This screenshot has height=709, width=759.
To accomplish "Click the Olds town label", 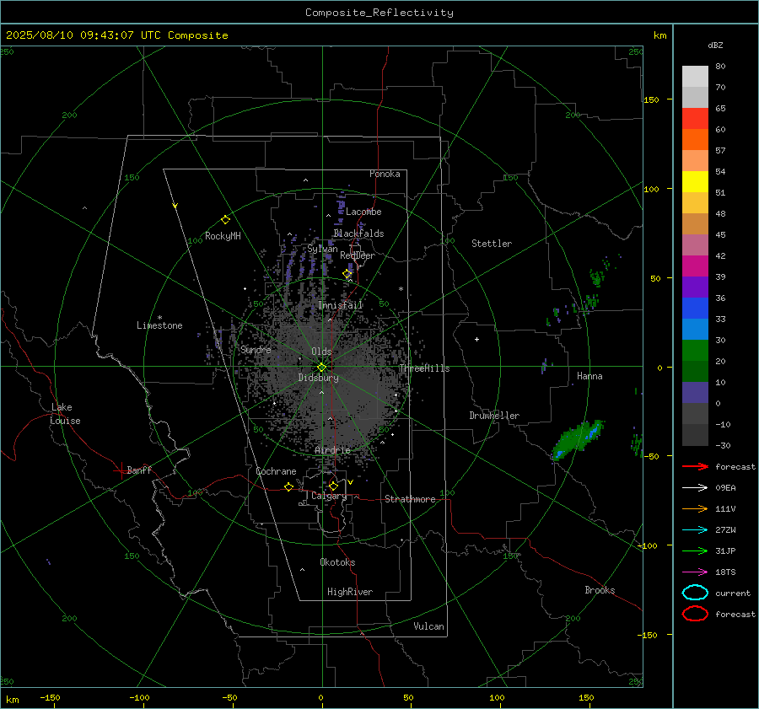I will click(321, 352).
